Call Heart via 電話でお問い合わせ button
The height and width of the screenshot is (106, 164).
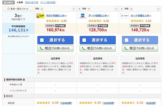point(140,48)
